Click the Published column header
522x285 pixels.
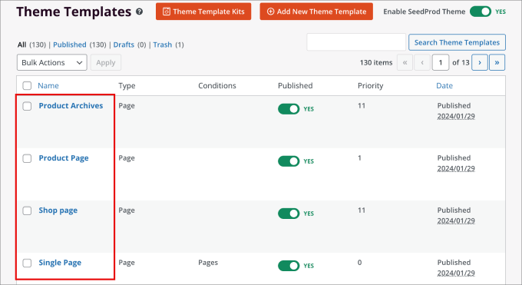(296, 86)
